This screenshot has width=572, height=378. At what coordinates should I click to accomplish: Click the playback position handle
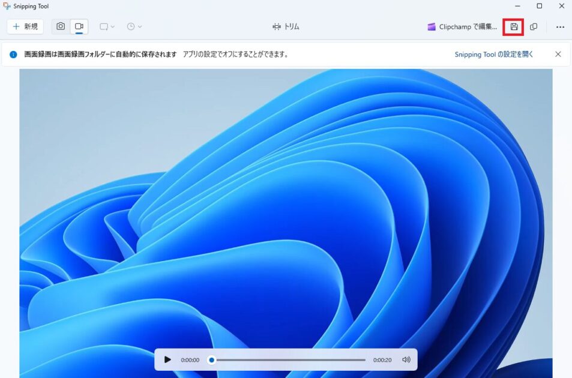click(212, 360)
